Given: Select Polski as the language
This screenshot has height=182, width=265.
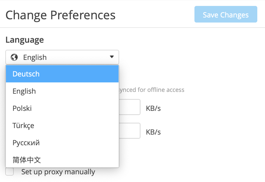Looking at the screenshot, I should click(x=62, y=108).
